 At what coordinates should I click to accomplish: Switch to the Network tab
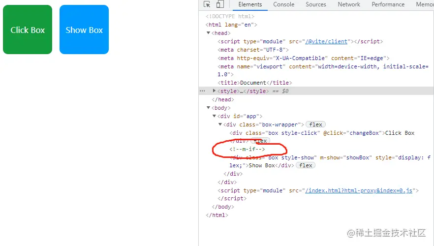point(349,4)
